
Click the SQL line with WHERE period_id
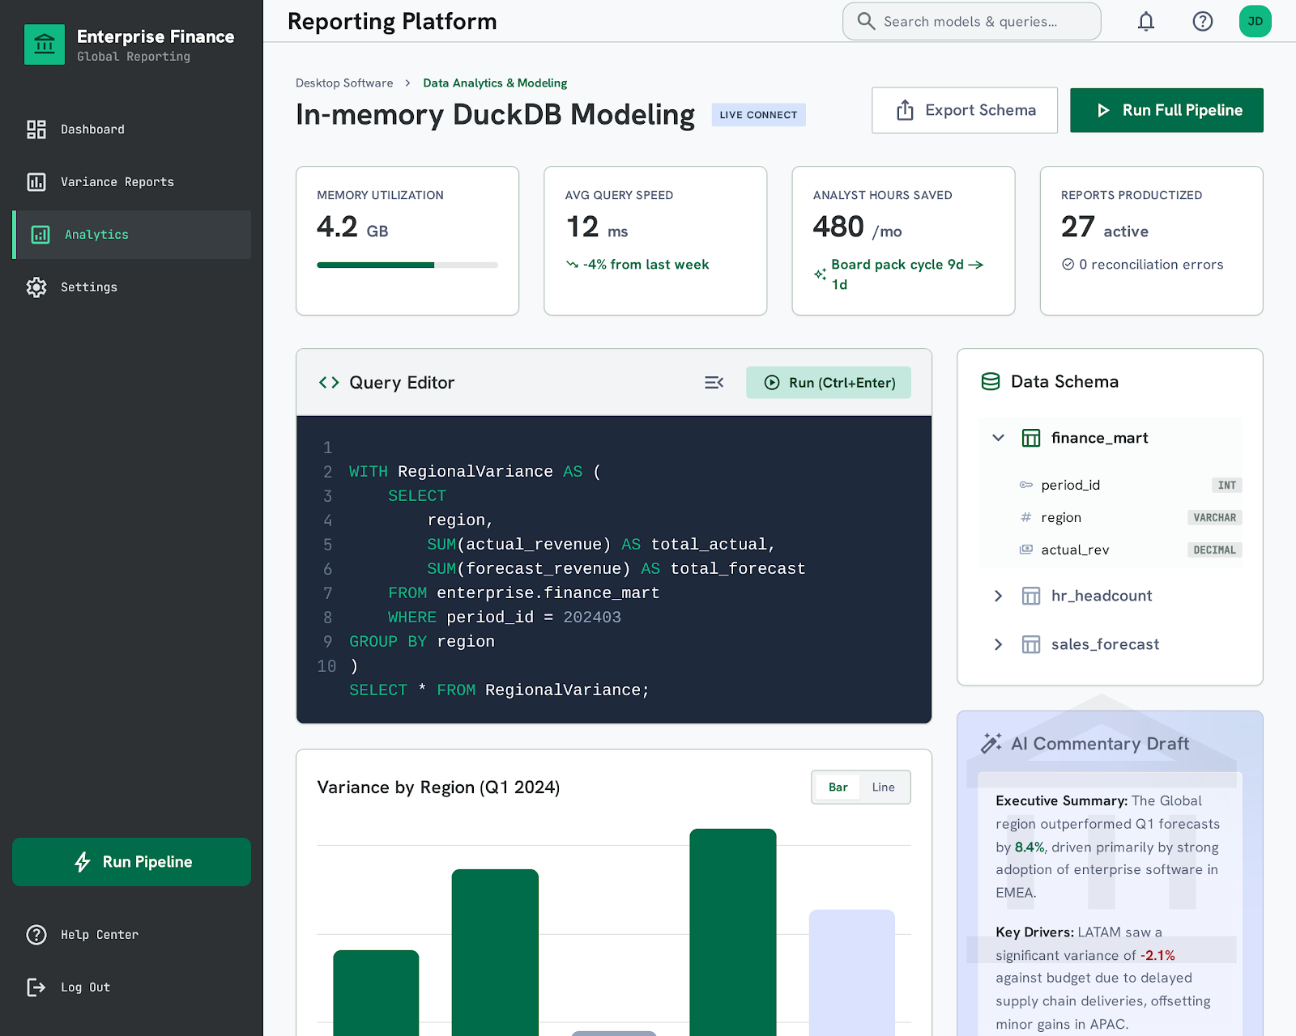pos(505,617)
